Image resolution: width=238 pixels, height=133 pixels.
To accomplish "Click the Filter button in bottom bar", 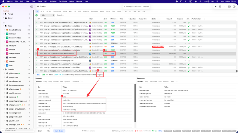I will pos(48,131).
